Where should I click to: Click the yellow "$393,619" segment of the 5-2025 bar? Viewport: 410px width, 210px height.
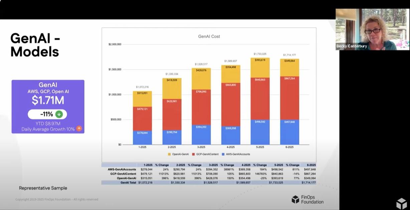[x=260, y=67]
